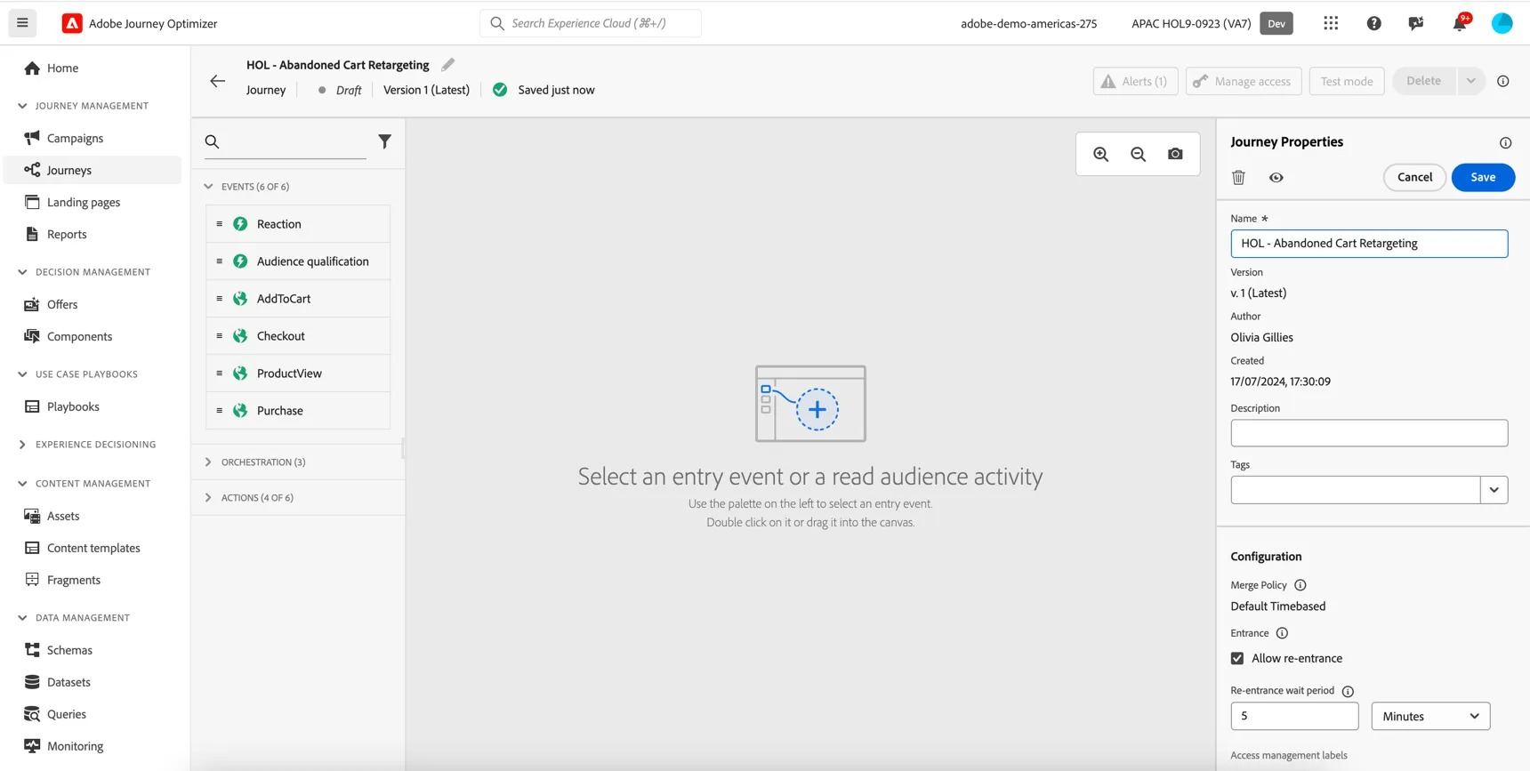The image size is (1530, 771).
Task: Click the Cancel button
Action: [x=1414, y=177]
